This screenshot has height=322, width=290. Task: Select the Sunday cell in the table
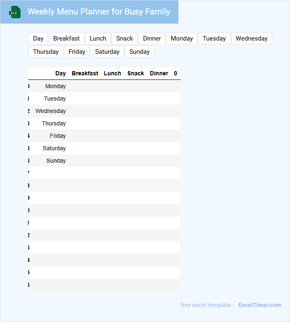click(56, 161)
